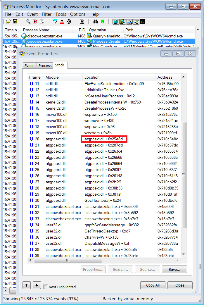
Task: Sort stack by Location column header
Action: (x=119, y=77)
